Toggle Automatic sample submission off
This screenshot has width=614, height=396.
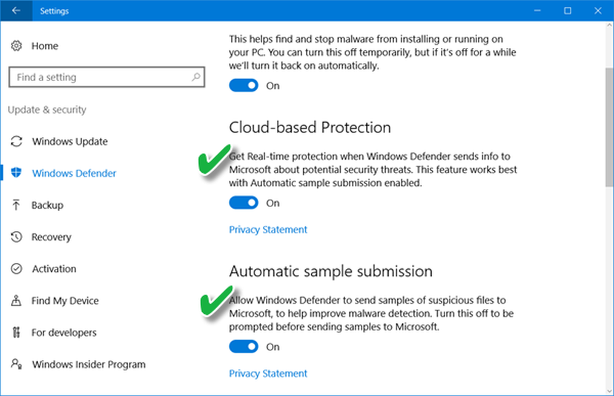[x=244, y=347]
